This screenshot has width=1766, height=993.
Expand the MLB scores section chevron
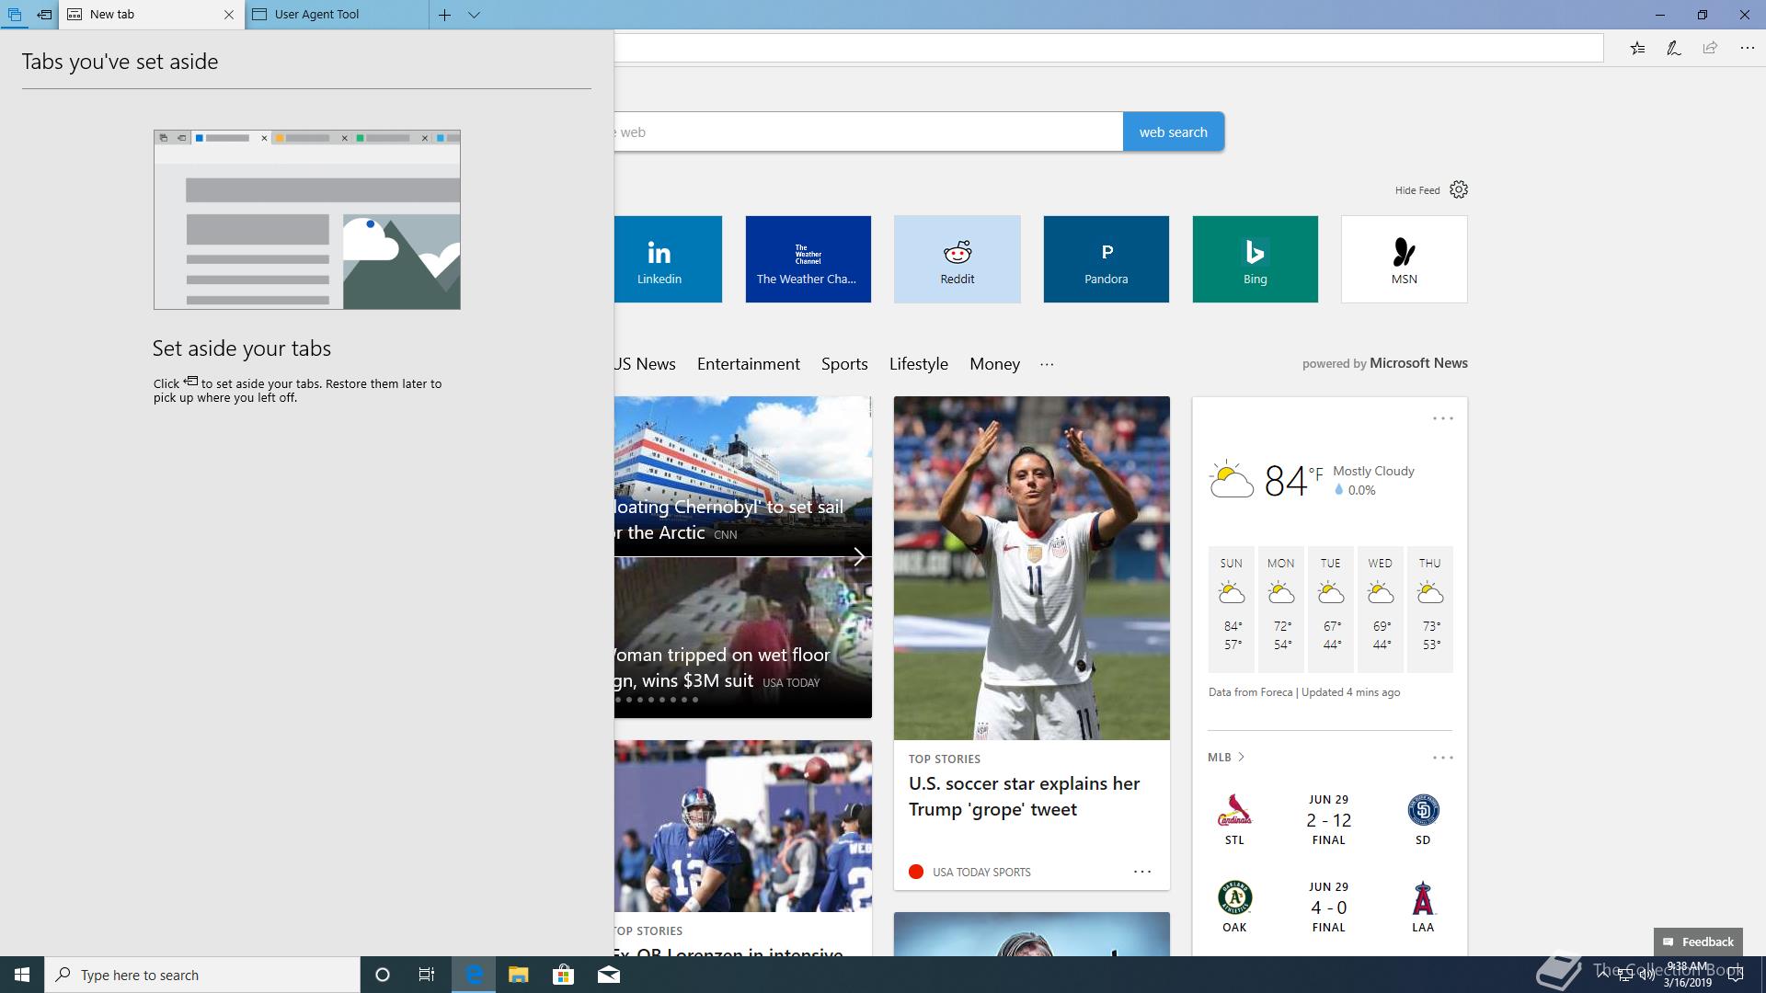(x=1241, y=757)
